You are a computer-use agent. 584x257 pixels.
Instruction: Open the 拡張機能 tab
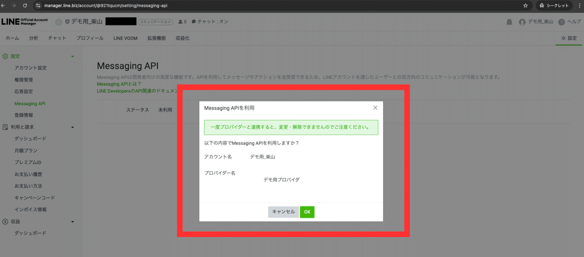coord(157,38)
